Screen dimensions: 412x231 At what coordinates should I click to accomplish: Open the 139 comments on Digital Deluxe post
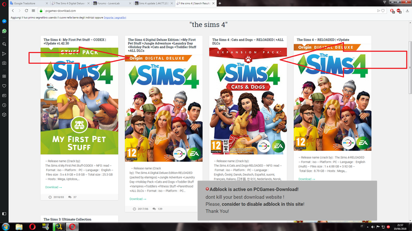[157, 209]
